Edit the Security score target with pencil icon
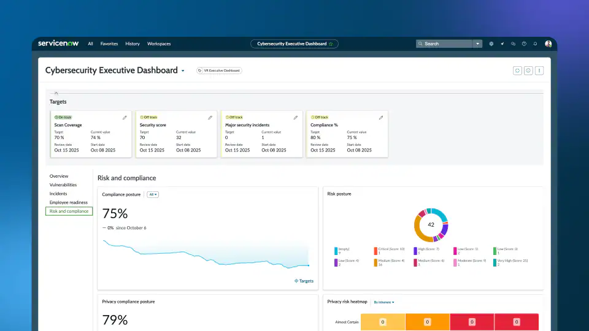 (210, 118)
